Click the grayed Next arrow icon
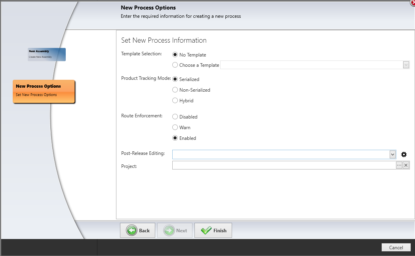This screenshot has width=415, height=256. coord(168,230)
